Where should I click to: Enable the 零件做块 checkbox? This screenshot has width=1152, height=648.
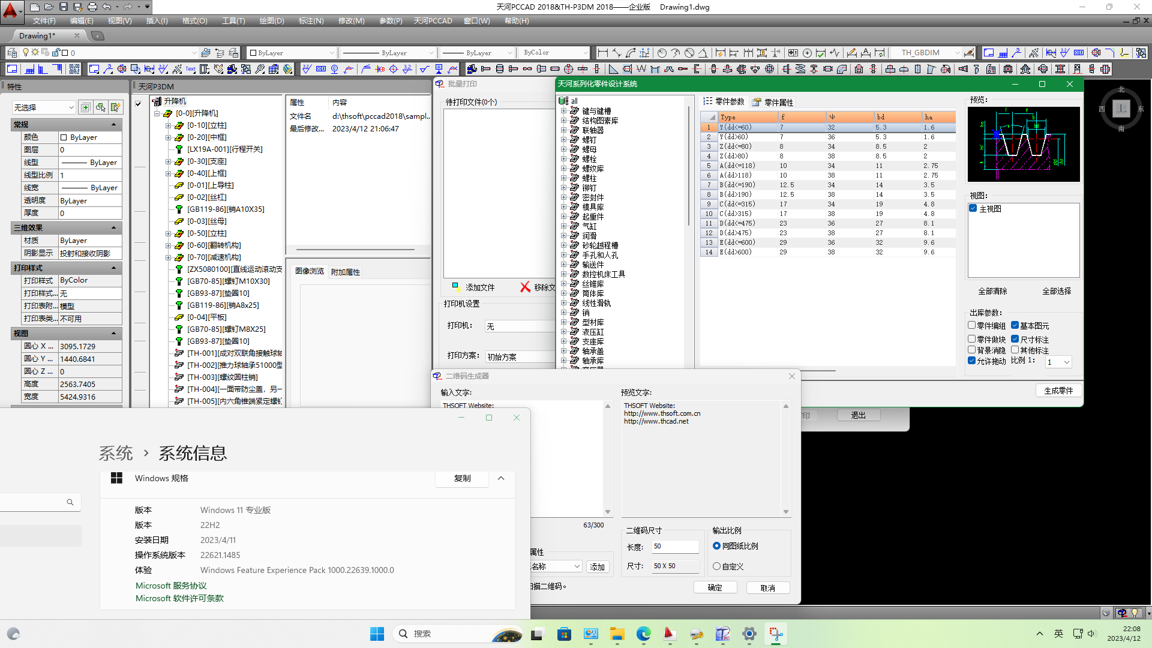(972, 339)
